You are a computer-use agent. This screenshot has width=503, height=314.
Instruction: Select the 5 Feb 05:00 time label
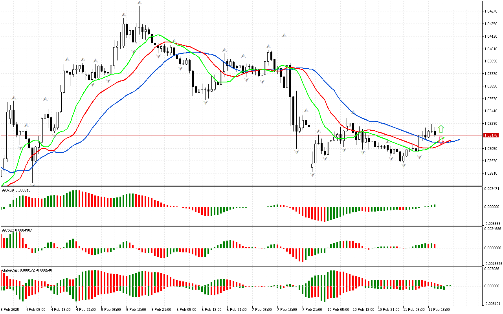point(112,309)
